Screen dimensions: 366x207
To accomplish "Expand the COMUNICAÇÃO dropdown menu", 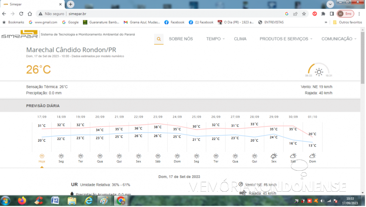I will [x=339, y=39].
